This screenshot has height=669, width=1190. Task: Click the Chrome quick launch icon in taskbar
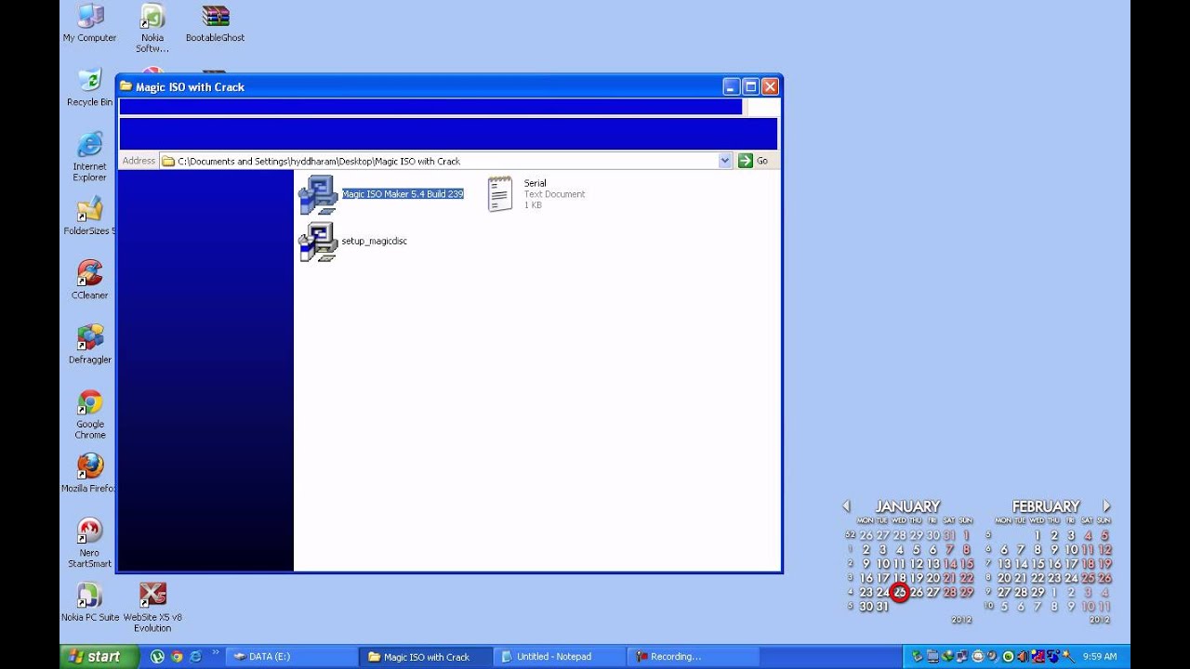pyautogui.click(x=177, y=656)
